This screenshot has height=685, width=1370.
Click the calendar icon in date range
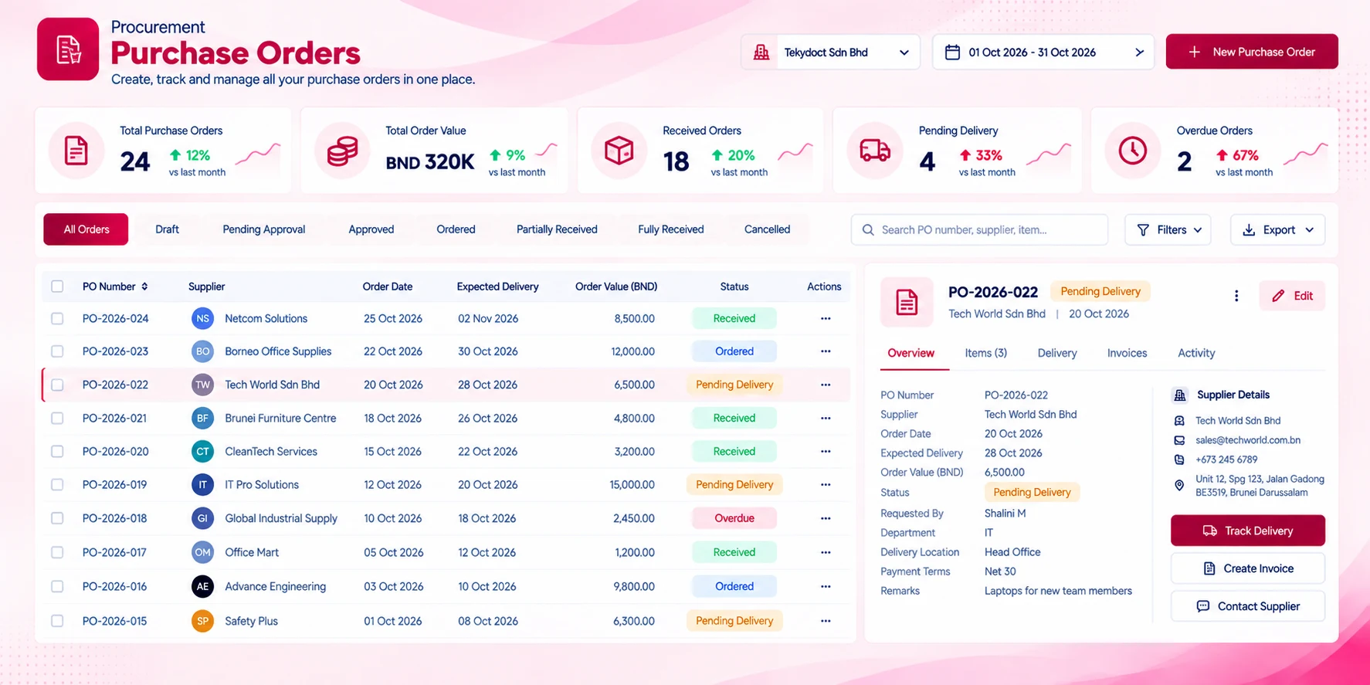(x=952, y=53)
